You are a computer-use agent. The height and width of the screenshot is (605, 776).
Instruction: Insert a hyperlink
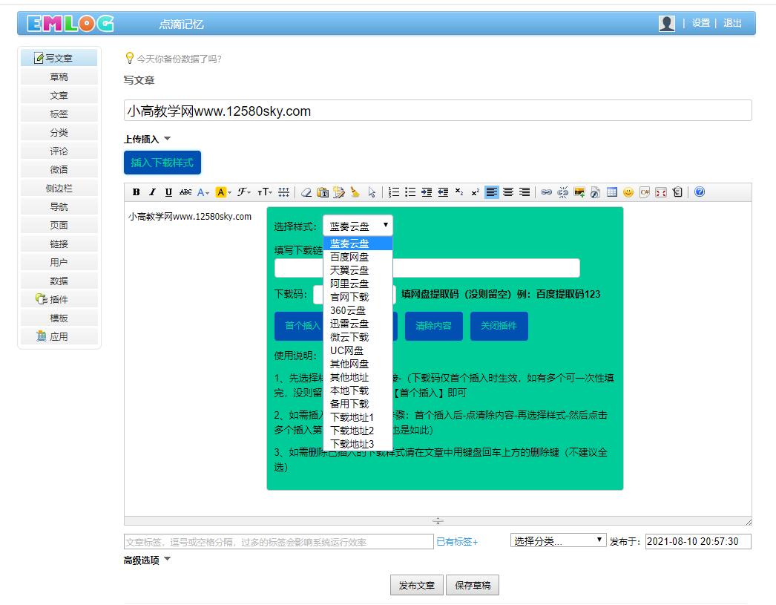[x=546, y=192]
